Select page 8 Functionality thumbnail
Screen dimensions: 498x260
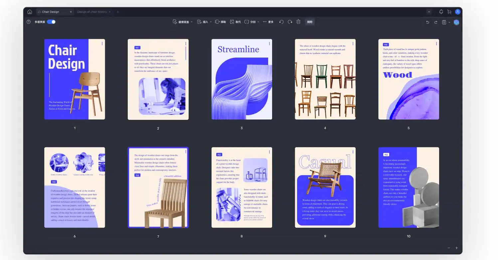coord(242,187)
